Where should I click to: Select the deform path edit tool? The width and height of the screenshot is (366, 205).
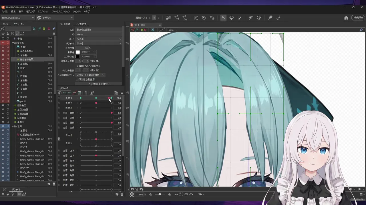251,18
